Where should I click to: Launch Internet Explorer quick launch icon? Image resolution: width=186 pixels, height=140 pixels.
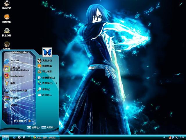(14, 137)
